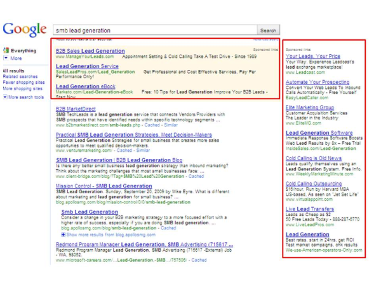Click www.Leadcast.com URL text
The image size is (381, 286).
305,72
